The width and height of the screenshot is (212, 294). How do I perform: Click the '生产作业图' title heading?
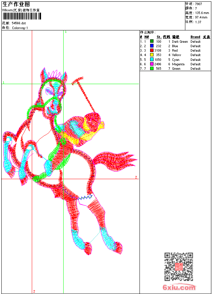coord(16,4)
